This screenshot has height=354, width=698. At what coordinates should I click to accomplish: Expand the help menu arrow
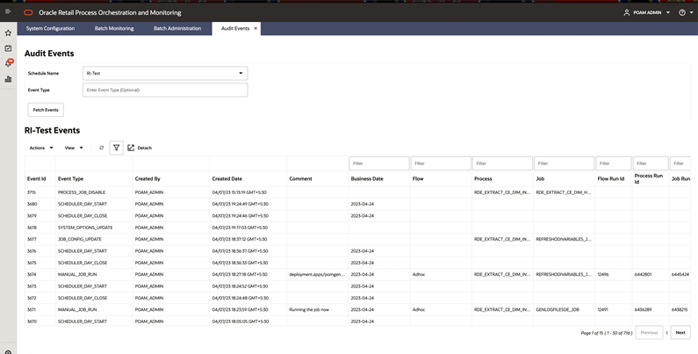click(691, 12)
